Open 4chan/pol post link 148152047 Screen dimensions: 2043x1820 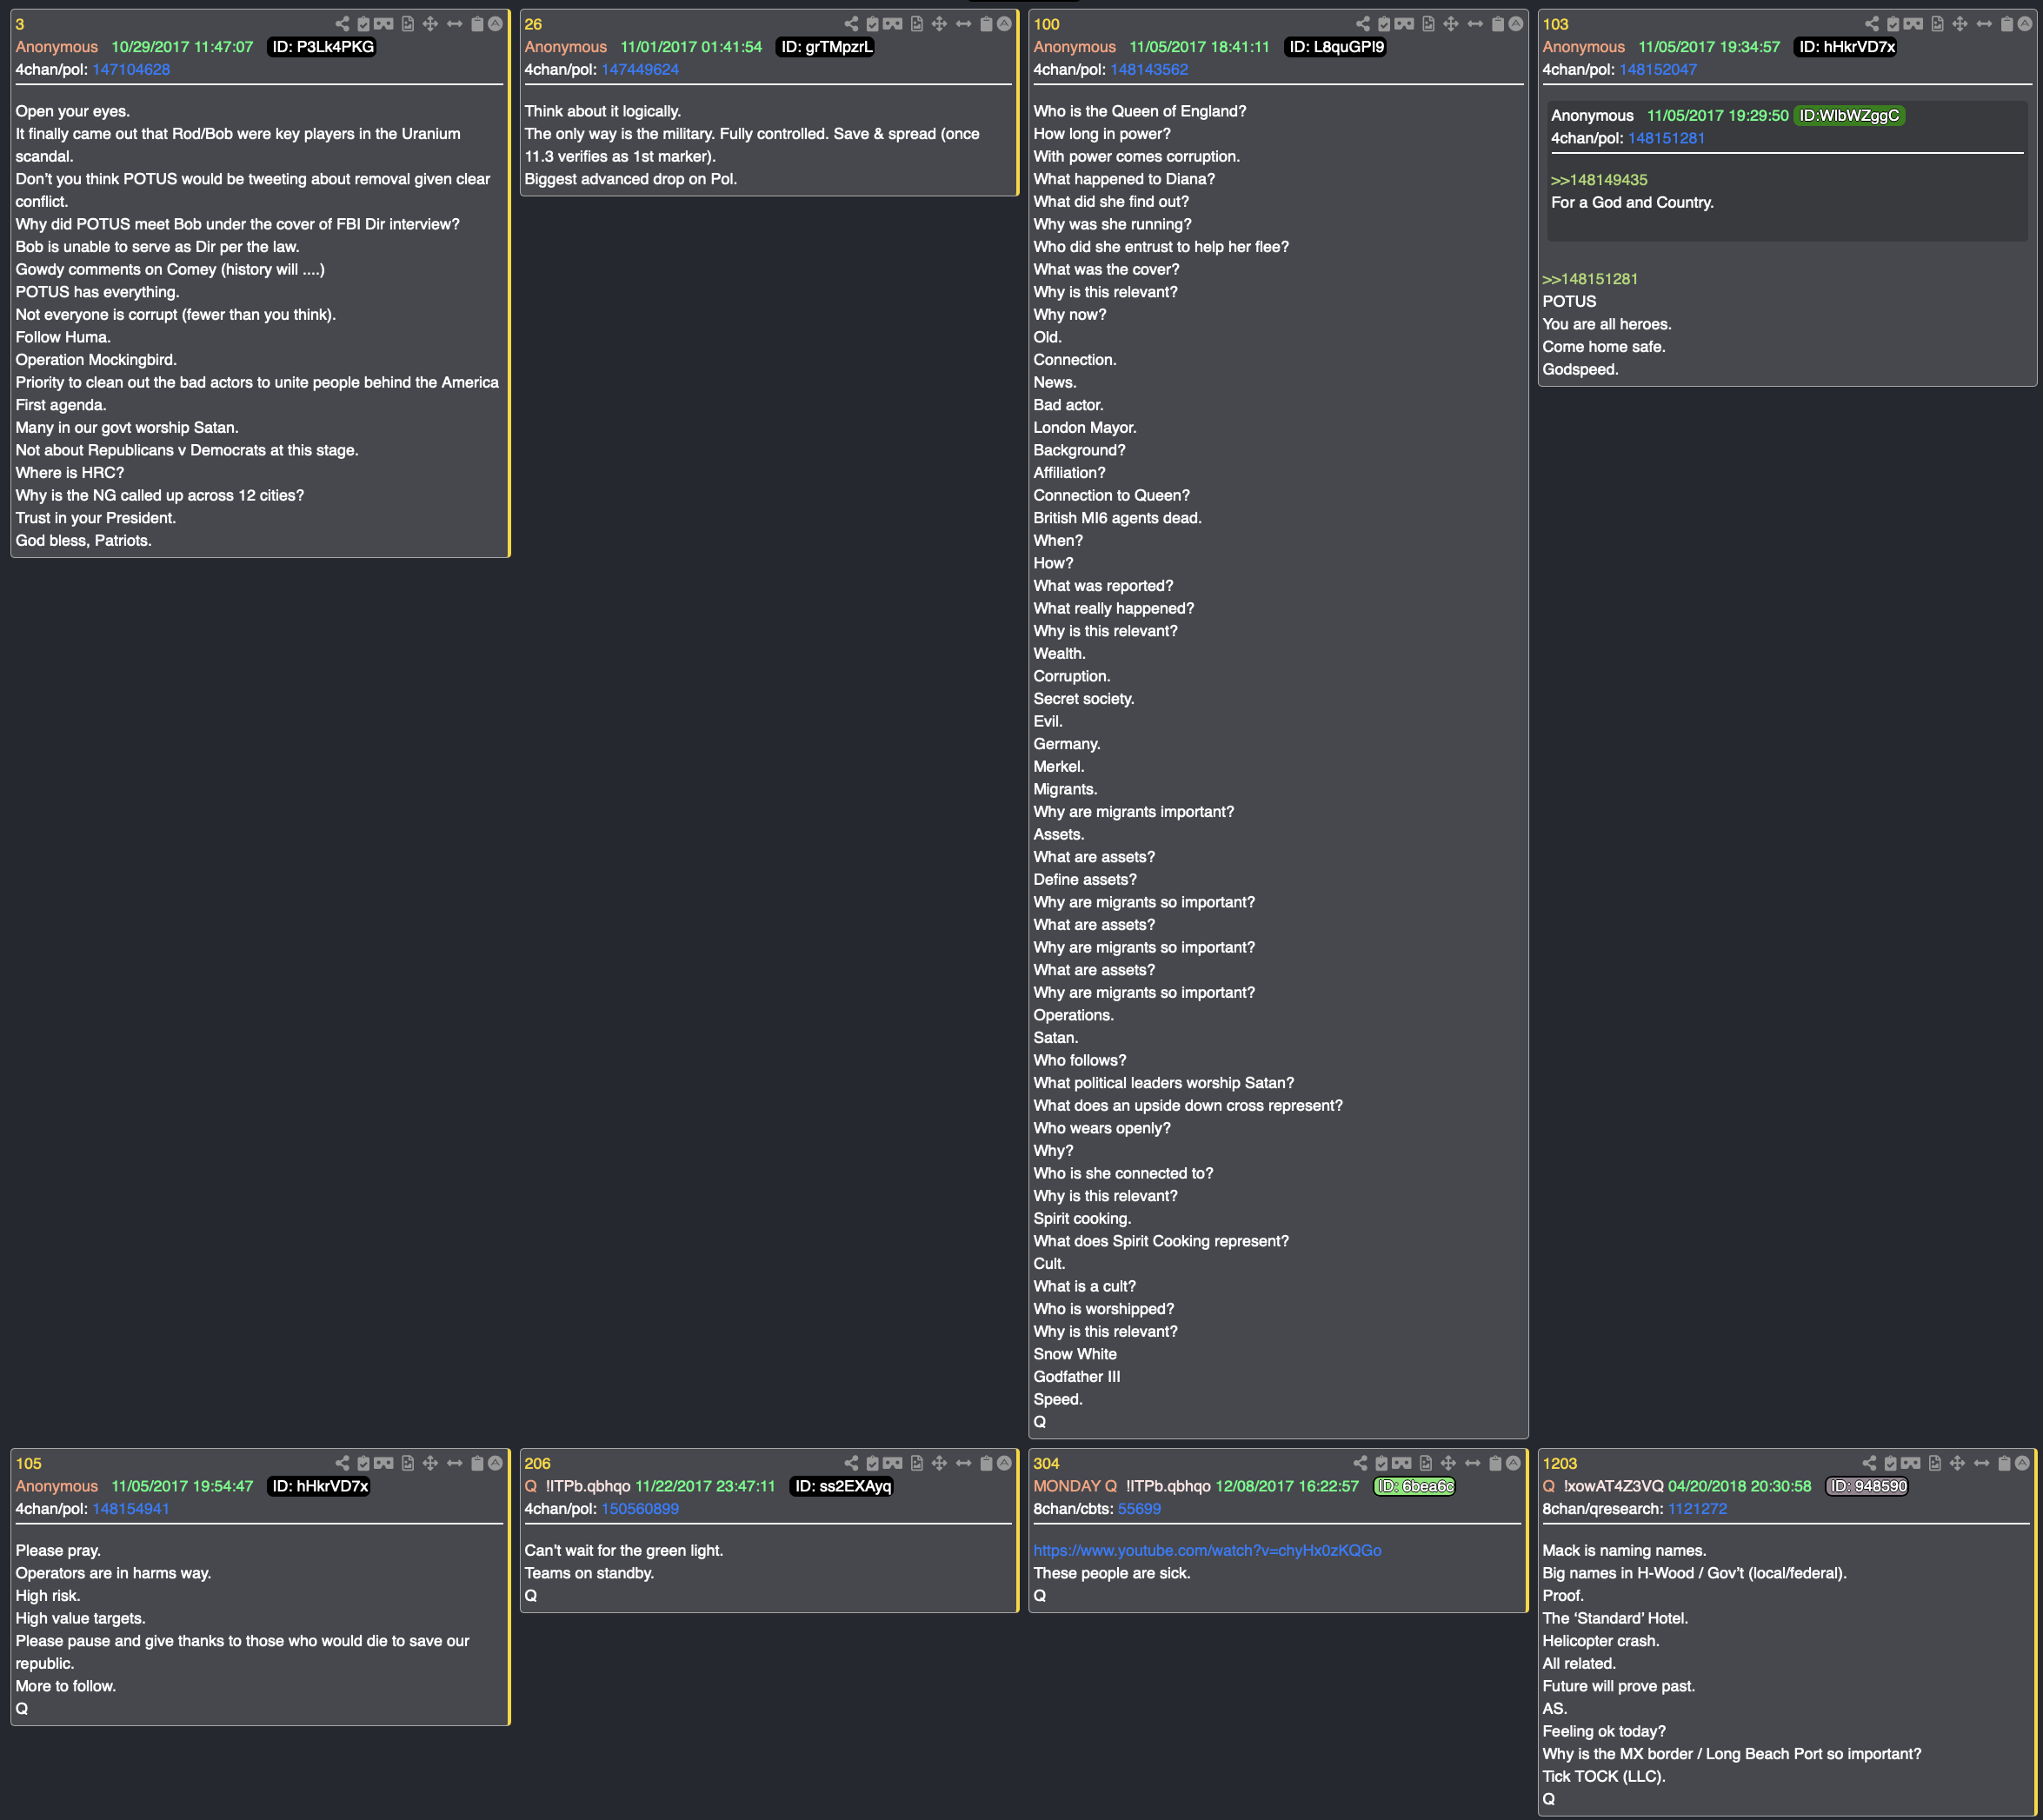coord(1658,70)
